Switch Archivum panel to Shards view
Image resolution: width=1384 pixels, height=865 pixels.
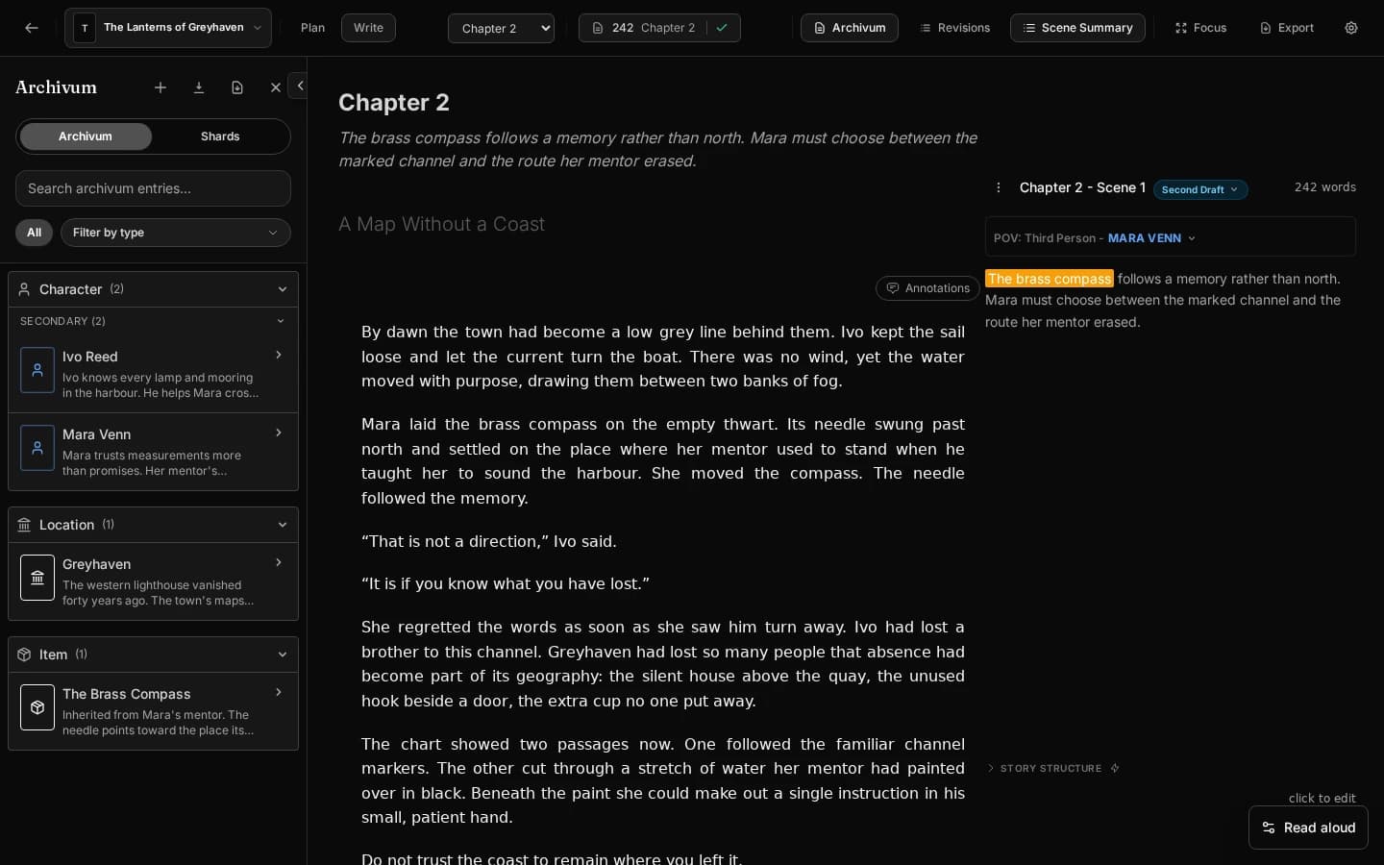point(220,136)
